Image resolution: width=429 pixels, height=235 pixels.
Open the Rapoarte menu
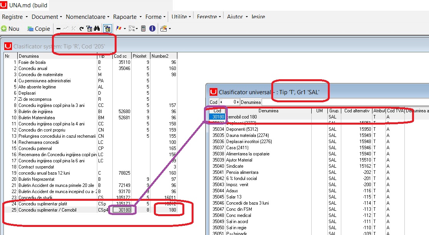pos(127,17)
